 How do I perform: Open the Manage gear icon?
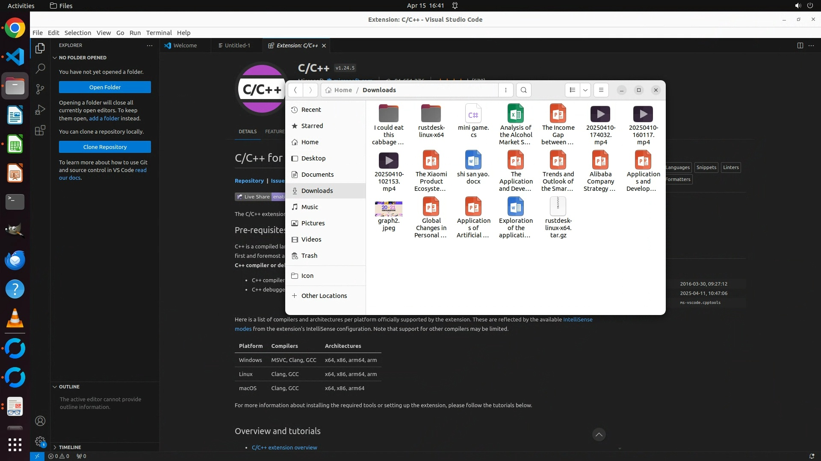click(40, 441)
